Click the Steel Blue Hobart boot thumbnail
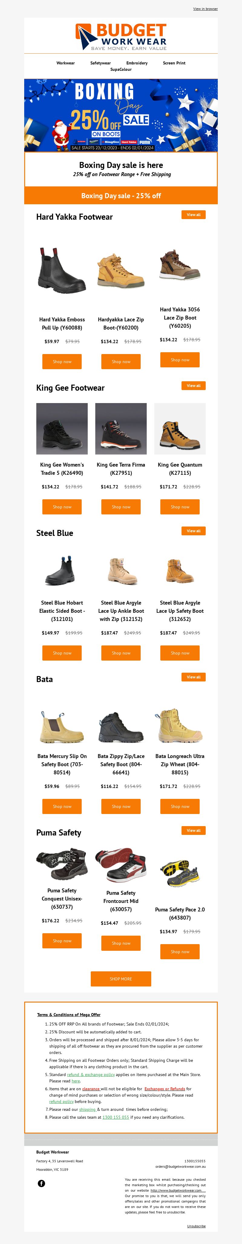 (x=62, y=570)
